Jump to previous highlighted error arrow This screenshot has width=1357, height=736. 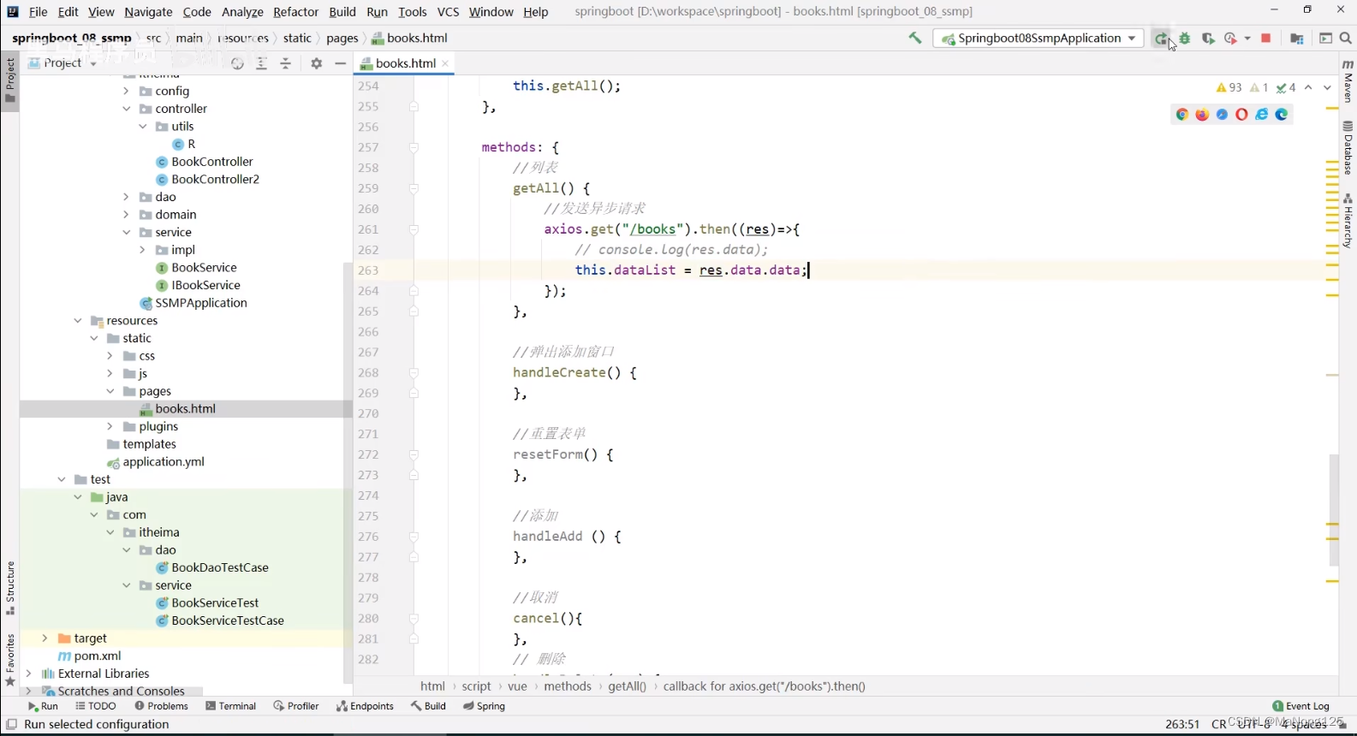pos(1308,87)
